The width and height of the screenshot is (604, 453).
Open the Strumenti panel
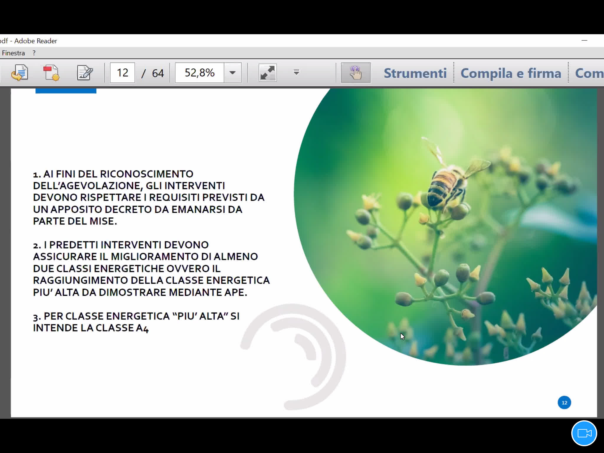click(x=415, y=73)
